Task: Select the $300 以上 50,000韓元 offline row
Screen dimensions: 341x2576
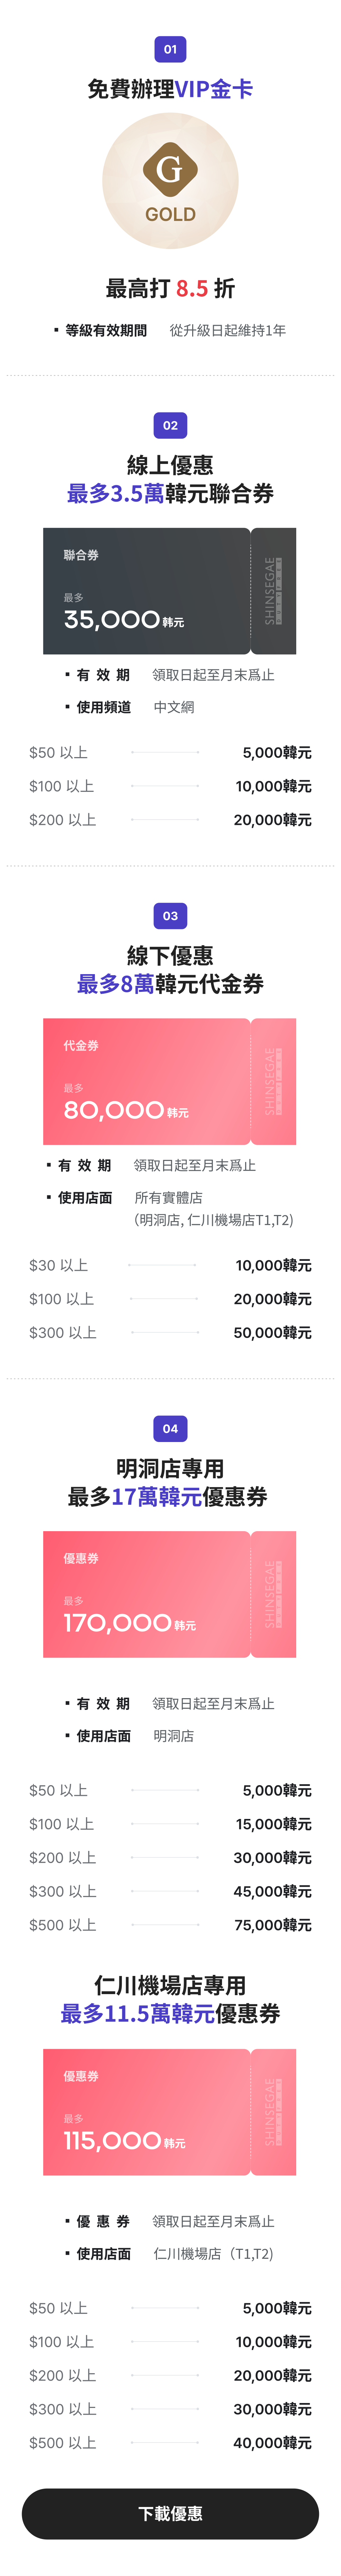Action: coord(170,1332)
